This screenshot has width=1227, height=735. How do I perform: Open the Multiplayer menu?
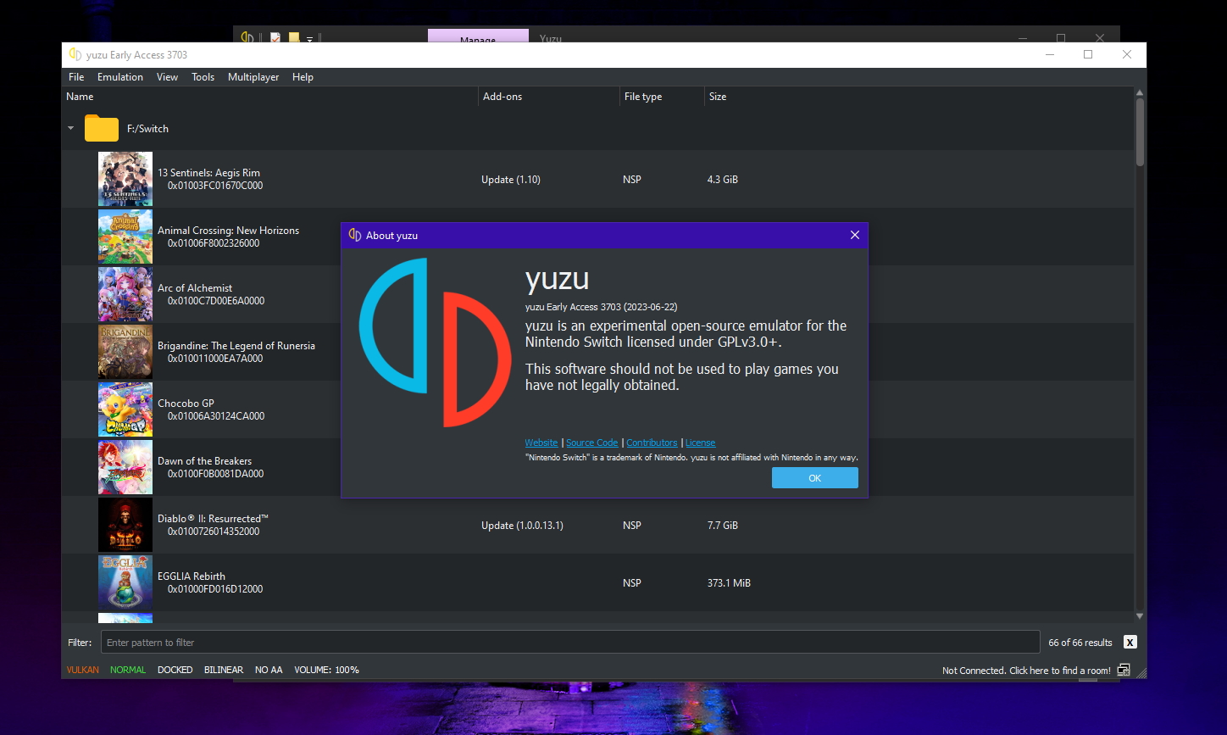(x=253, y=77)
